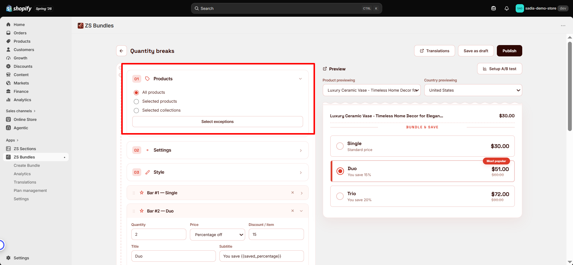This screenshot has height=265, width=573.
Task: Click the Growth icon in sidebar
Action: [x=8, y=58]
